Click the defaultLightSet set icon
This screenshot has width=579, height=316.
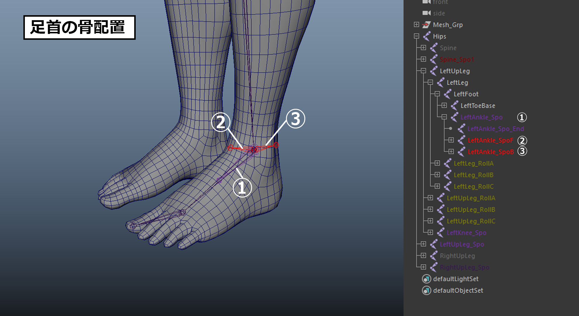pyautogui.click(x=426, y=279)
